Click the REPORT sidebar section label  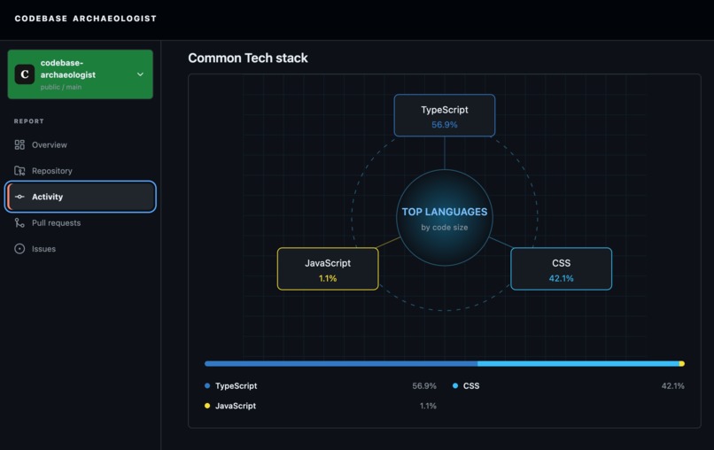point(28,121)
